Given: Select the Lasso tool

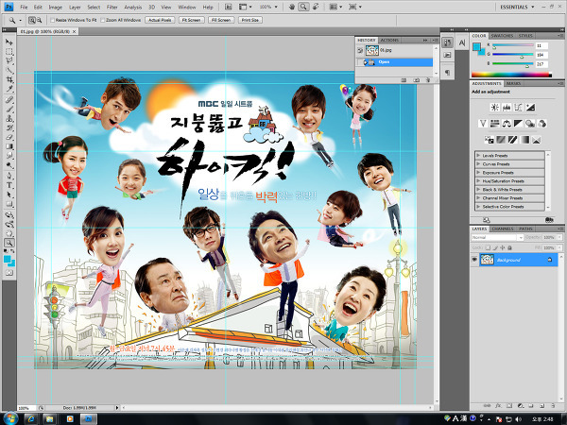Looking at the screenshot, I should tap(9, 61).
